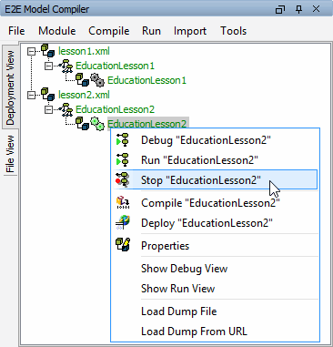The height and width of the screenshot is (347, 333).
Task: Click the lesson1.xml file icon
Action: (x=48, y=51)
